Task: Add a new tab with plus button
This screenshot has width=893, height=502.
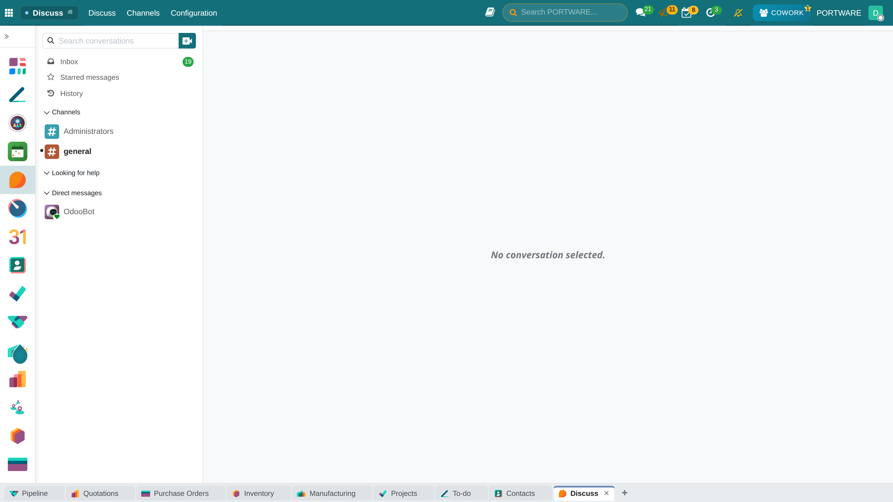Action: pyautogui.click(x=625, y=493)
